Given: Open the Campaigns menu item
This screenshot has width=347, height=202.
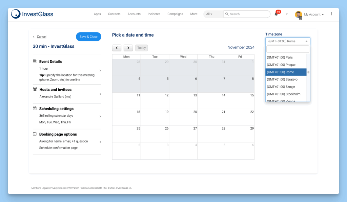Looking at the screenshot, I should coord(175,14).
